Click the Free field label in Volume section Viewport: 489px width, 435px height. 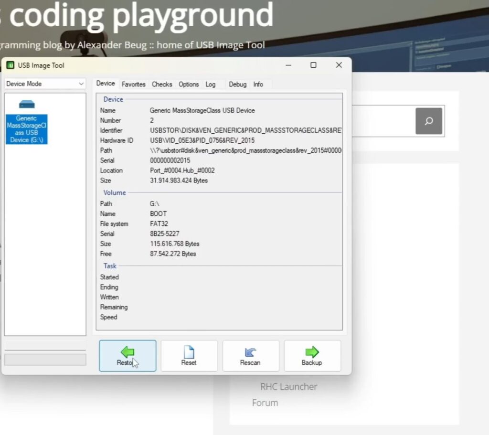tap(106, 254)
